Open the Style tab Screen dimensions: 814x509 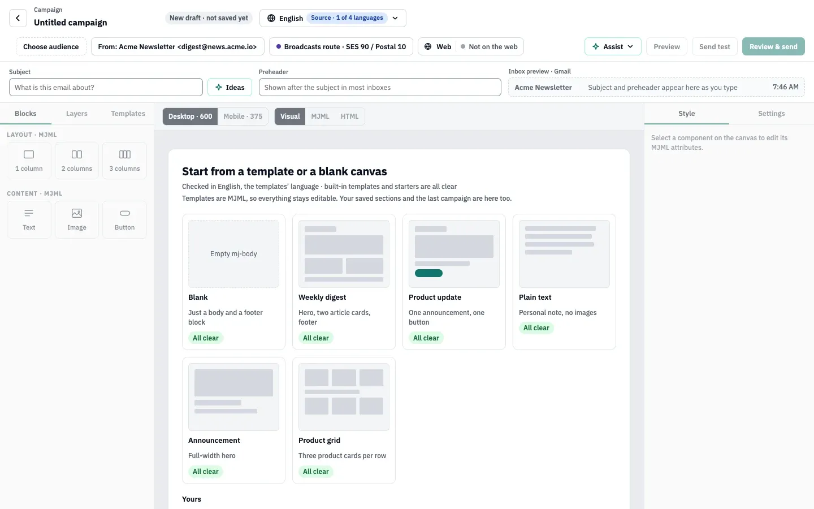[x=686, y=114]
